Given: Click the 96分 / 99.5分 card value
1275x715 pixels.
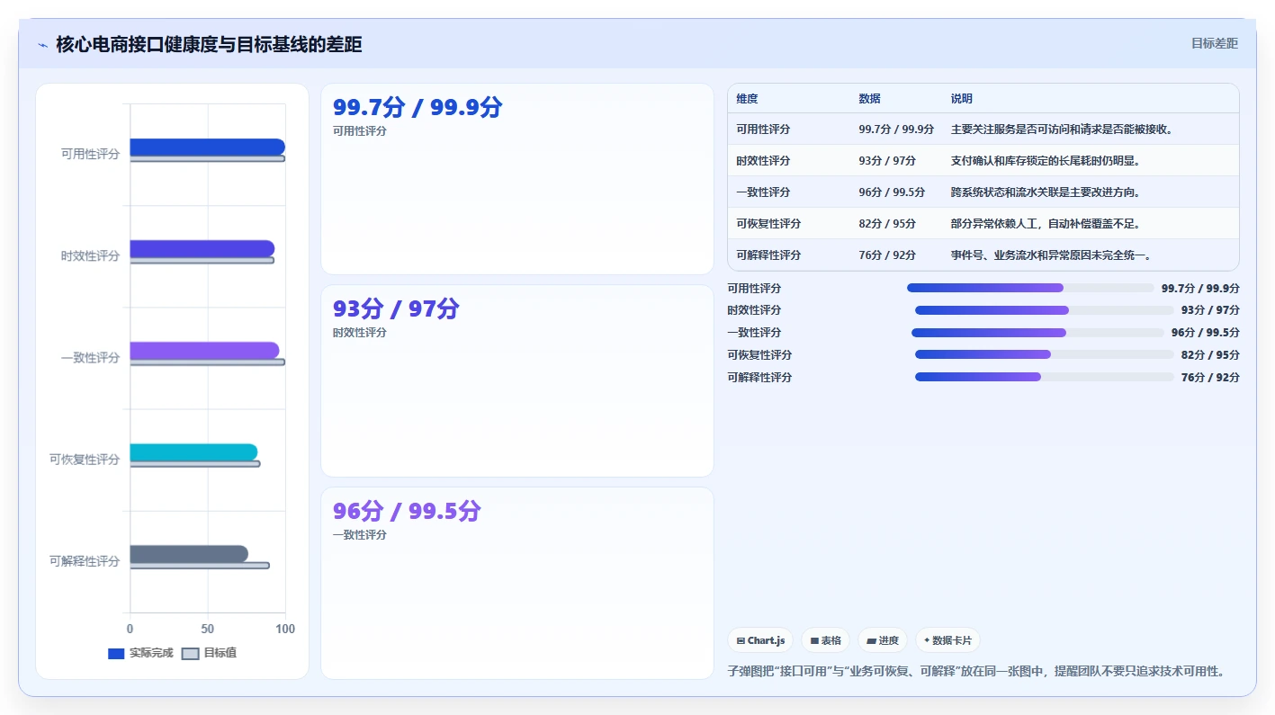Looking at the screenshot, I should click(407, 511).
